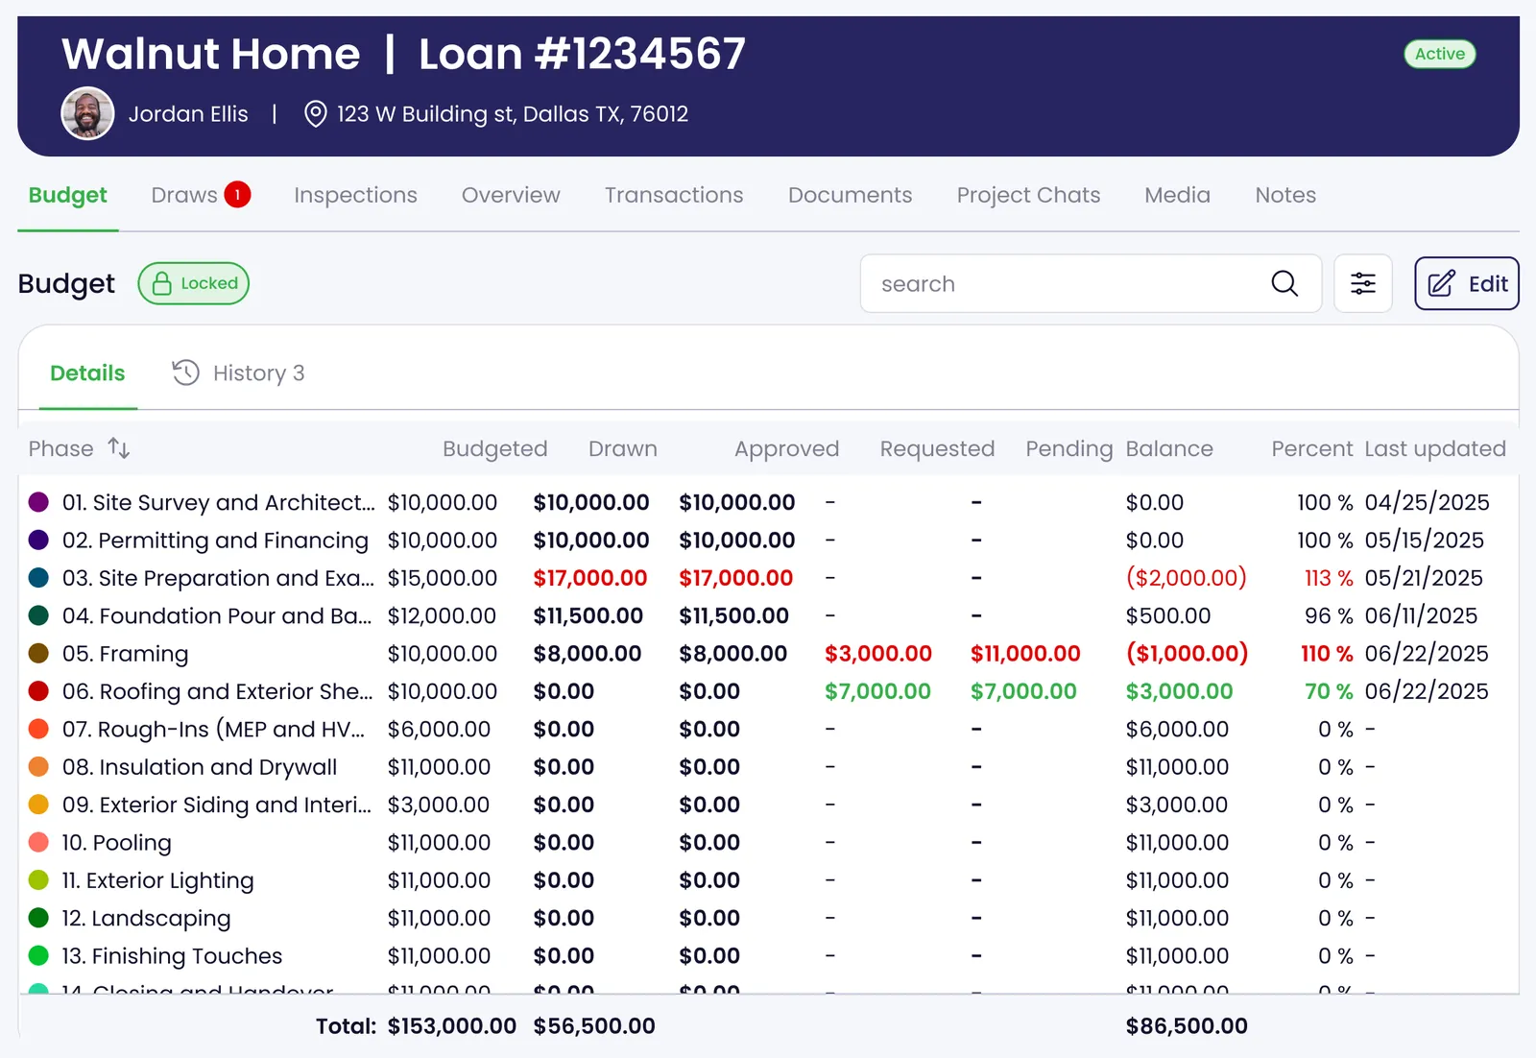Click the Draws notification badge
Viewport: 1536px width, 1058px height.
(237, 195)
